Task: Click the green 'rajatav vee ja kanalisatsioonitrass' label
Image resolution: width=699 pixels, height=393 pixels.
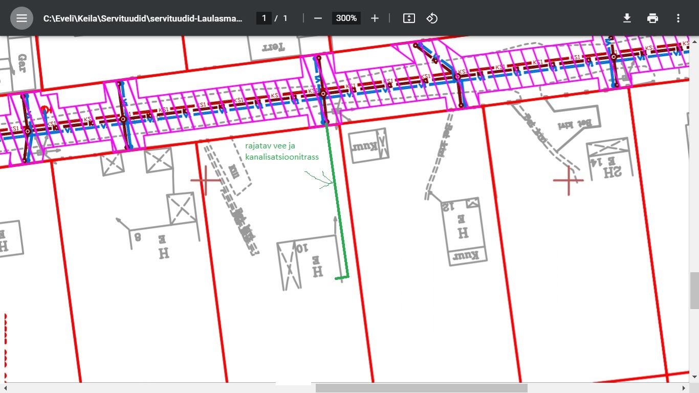Action: tap(281, 151)
